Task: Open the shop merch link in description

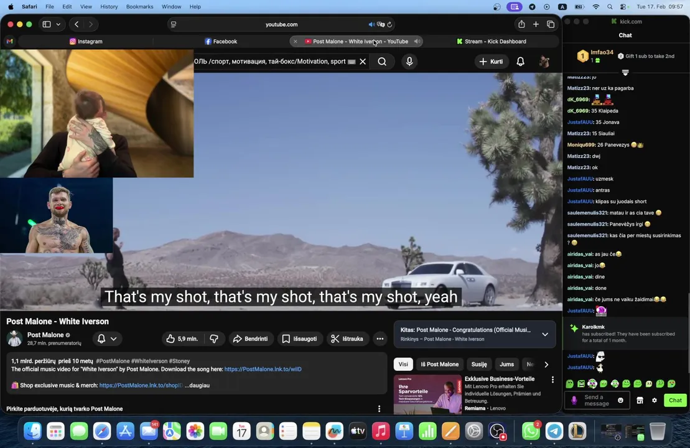Action: pyautogui.click(x=141, y=386)
